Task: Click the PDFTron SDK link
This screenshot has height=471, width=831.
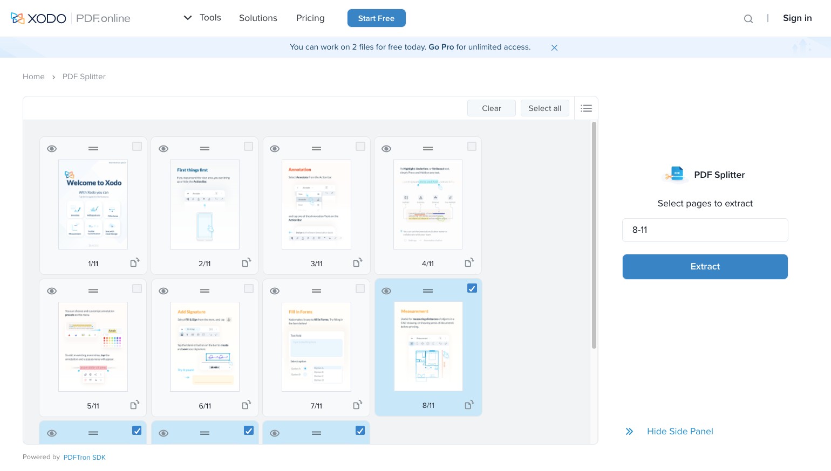Action: tap(84, 458)
